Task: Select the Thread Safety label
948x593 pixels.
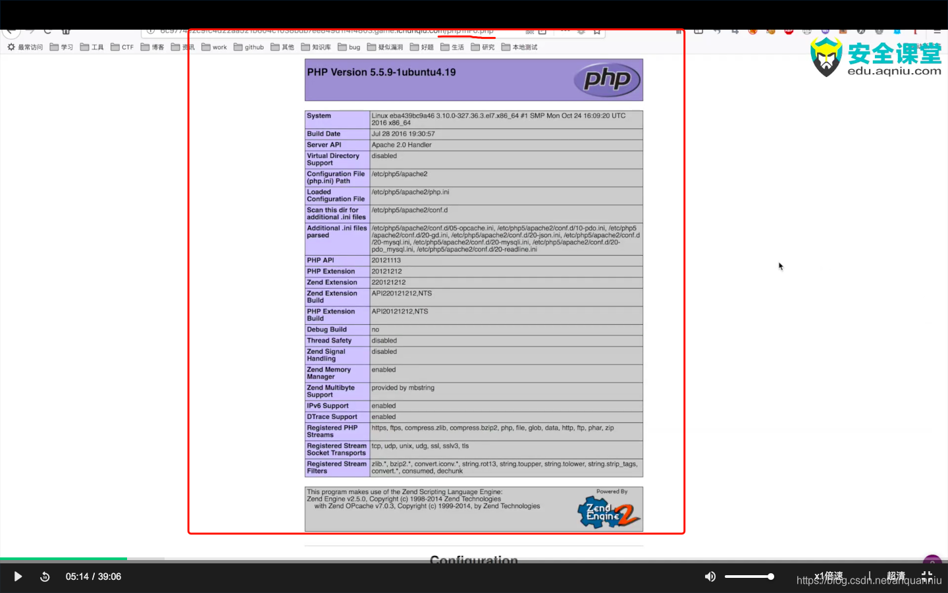Action: point(329,341)
